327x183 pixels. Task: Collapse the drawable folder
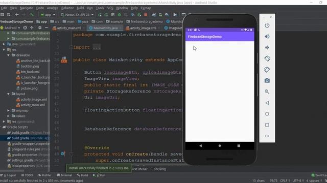8,55
